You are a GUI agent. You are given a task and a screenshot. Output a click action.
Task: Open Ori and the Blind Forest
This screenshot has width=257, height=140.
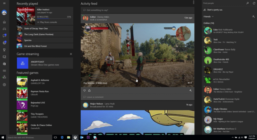tap(45, 46)
